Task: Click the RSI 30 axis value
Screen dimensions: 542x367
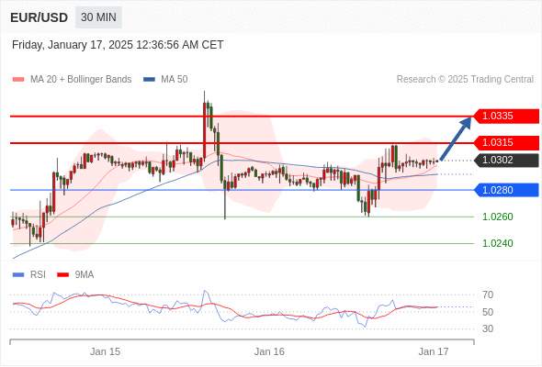Action: [x=488, y=328]
